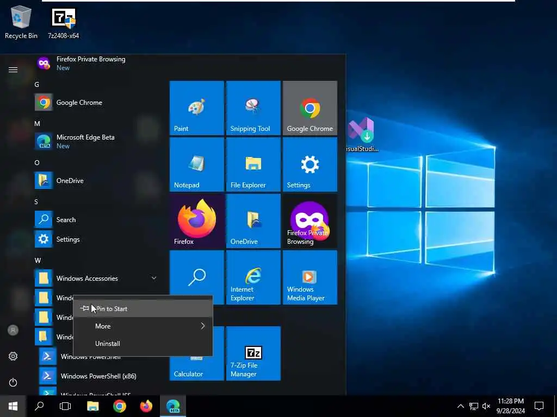
Task: Open File Explorer from taskbar
Action: 92,406
